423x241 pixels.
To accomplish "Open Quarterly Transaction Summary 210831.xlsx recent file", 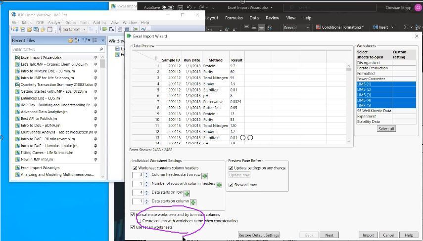I will [x=56, y=84].
